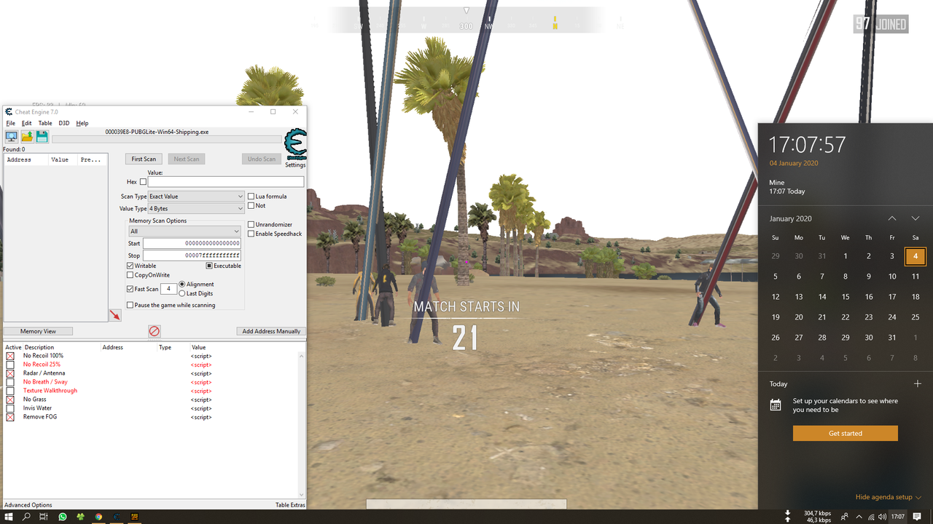Open Advanced Options in Cheat Engine
This screenshot has width=933, height=524.
28,505
